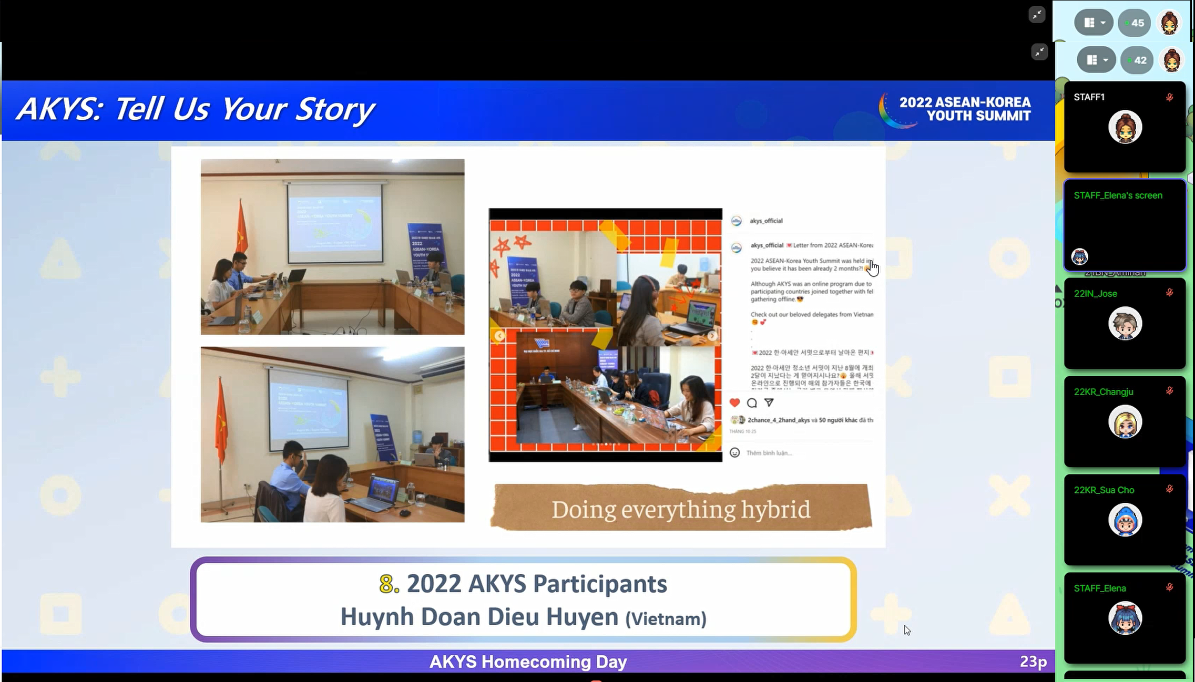The height and width of the screenshot is (682, 1195).
Task: Open the participant list showing 45 online
Action: tap(1134, 23)
